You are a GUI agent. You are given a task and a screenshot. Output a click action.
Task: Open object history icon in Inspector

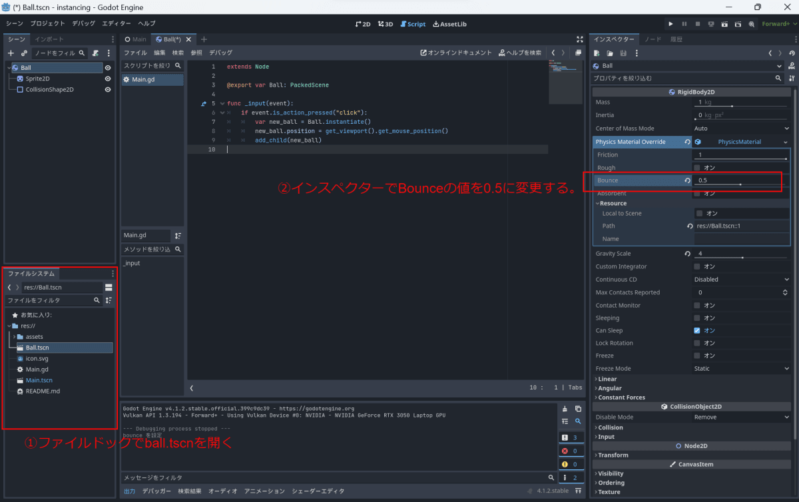tap(792, 53)
